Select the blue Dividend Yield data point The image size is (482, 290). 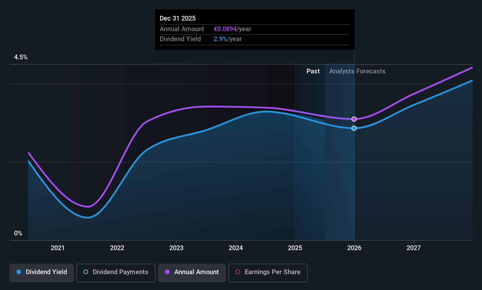pyautogui.click(x=354, y=128)
